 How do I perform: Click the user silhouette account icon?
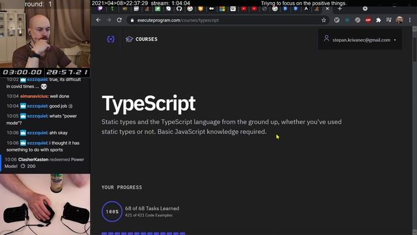coord(326,39)
